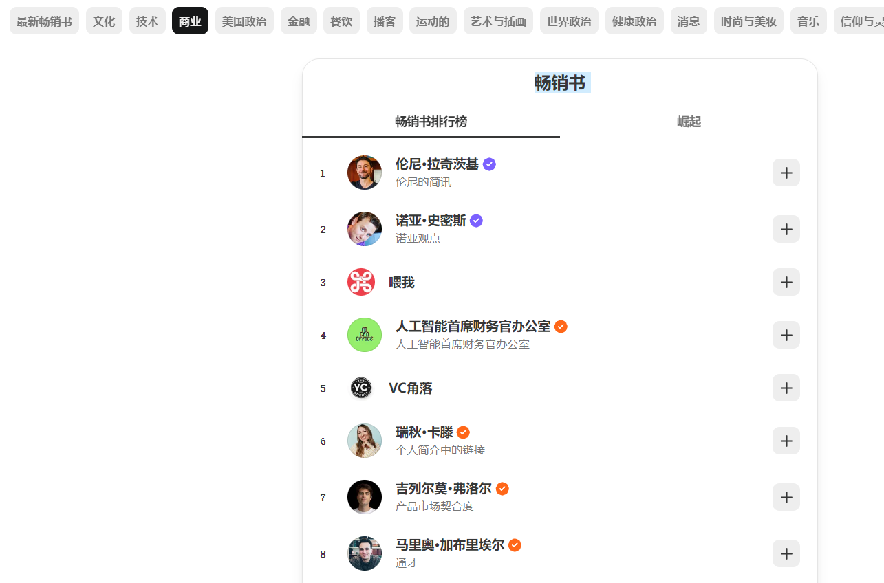Open 马里奥·加布里埃尔 profile avatar

[x=365, y=553]
